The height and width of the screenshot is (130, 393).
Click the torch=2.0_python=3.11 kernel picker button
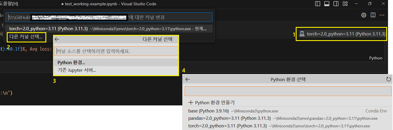342,34
